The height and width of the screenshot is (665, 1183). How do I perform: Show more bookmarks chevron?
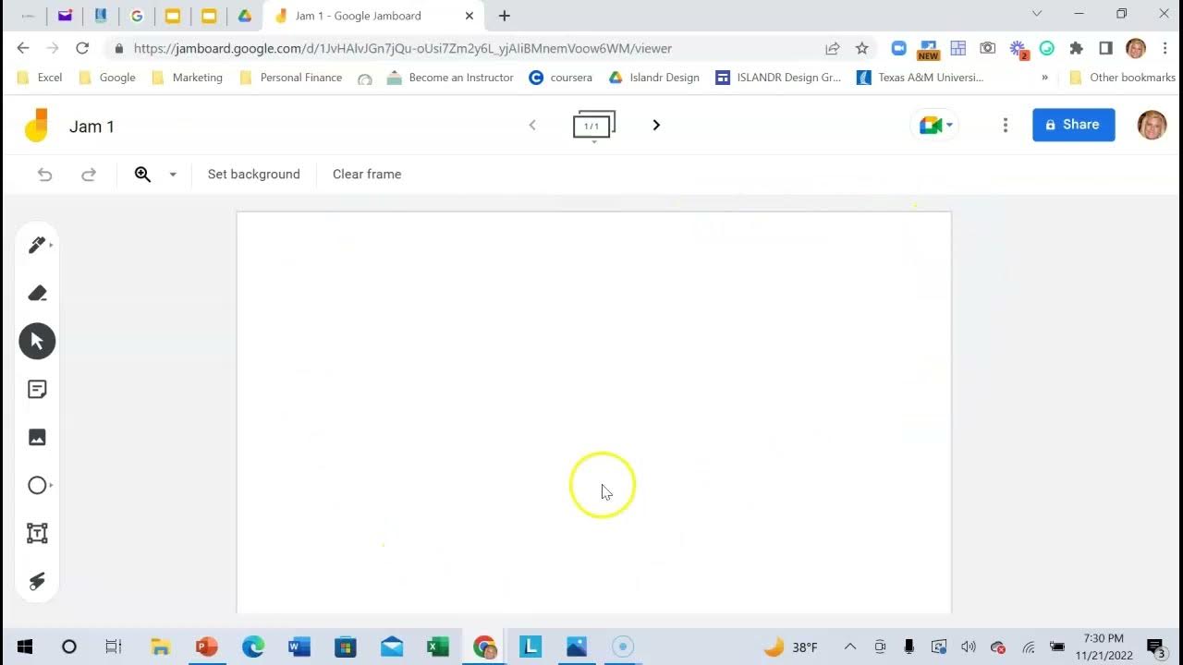coord(1045,78)
